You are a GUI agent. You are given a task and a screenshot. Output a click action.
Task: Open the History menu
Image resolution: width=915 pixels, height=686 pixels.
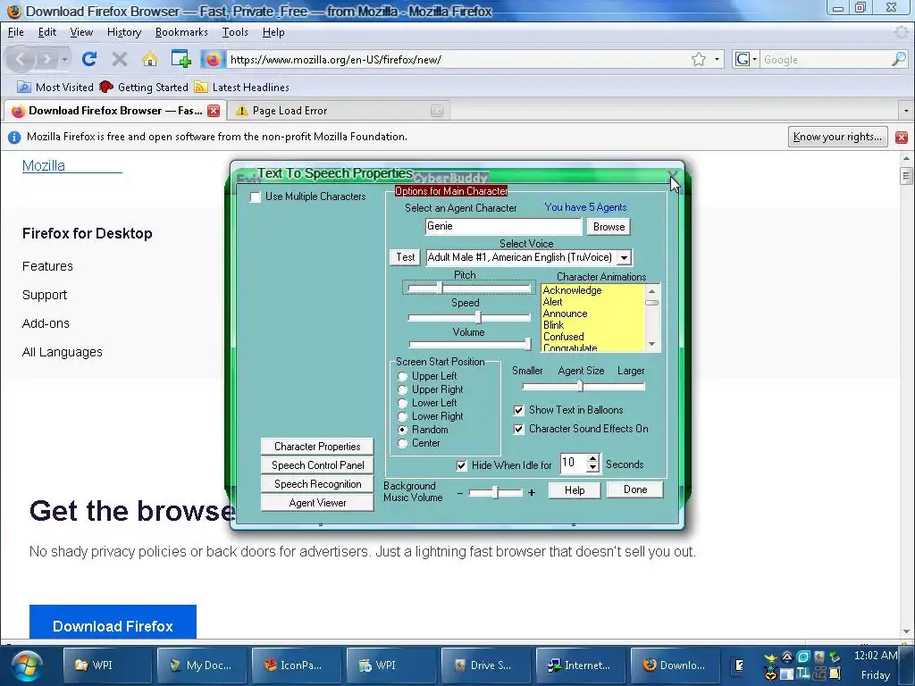coord(123,32)
